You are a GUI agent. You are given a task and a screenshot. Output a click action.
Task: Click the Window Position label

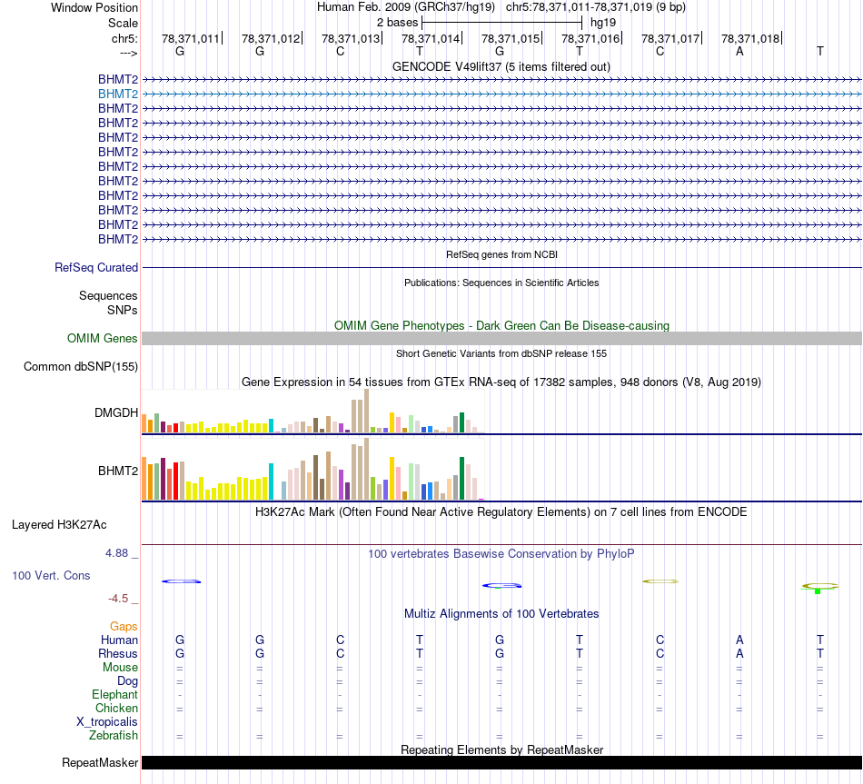pos(94,7)
